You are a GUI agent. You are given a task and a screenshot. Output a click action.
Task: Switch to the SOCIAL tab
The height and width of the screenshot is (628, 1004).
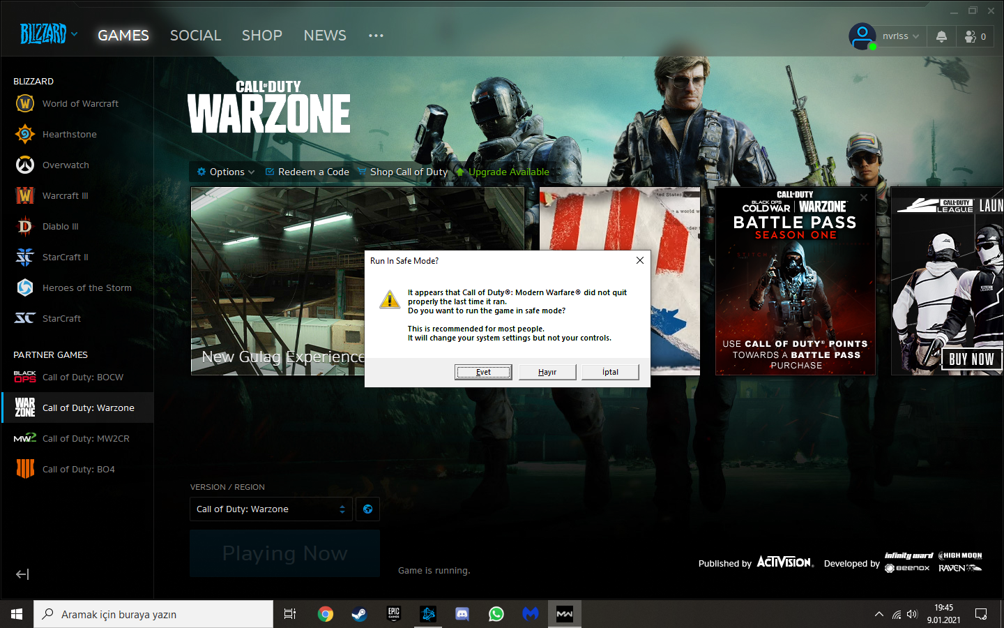[x=195, y=36]
